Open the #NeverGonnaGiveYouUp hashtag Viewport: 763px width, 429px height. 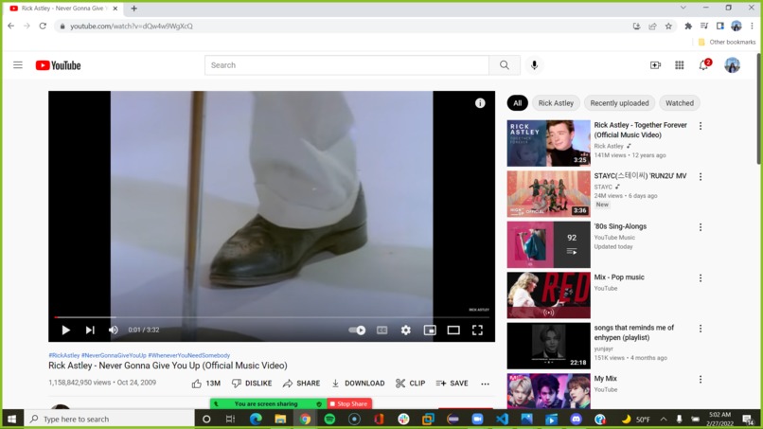pyautogui.click(x=114, y=355)
